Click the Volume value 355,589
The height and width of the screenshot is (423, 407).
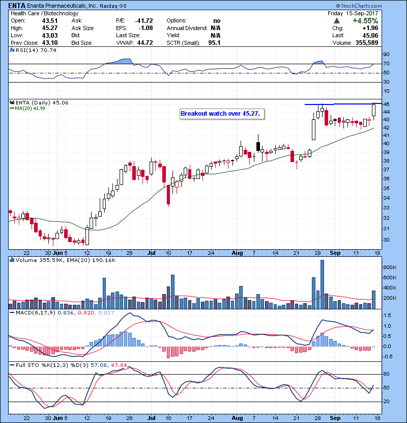coord(367,43)
